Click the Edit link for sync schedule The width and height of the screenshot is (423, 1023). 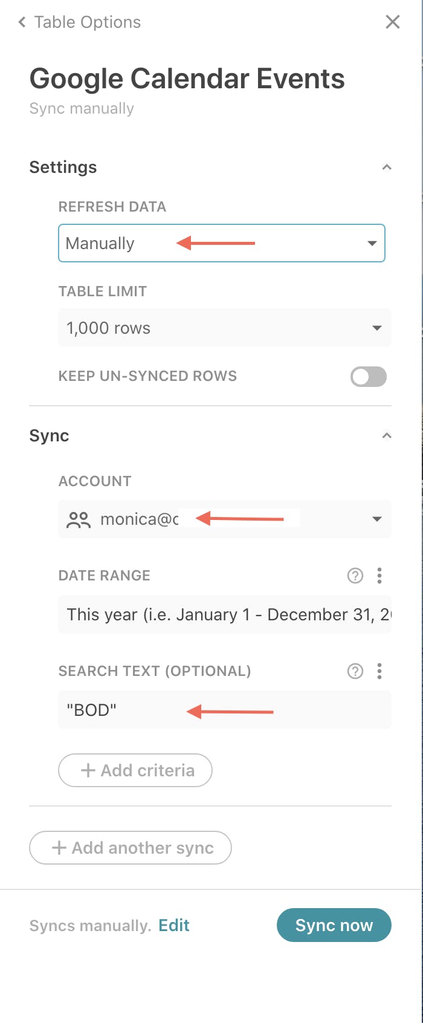coord(174,925)
